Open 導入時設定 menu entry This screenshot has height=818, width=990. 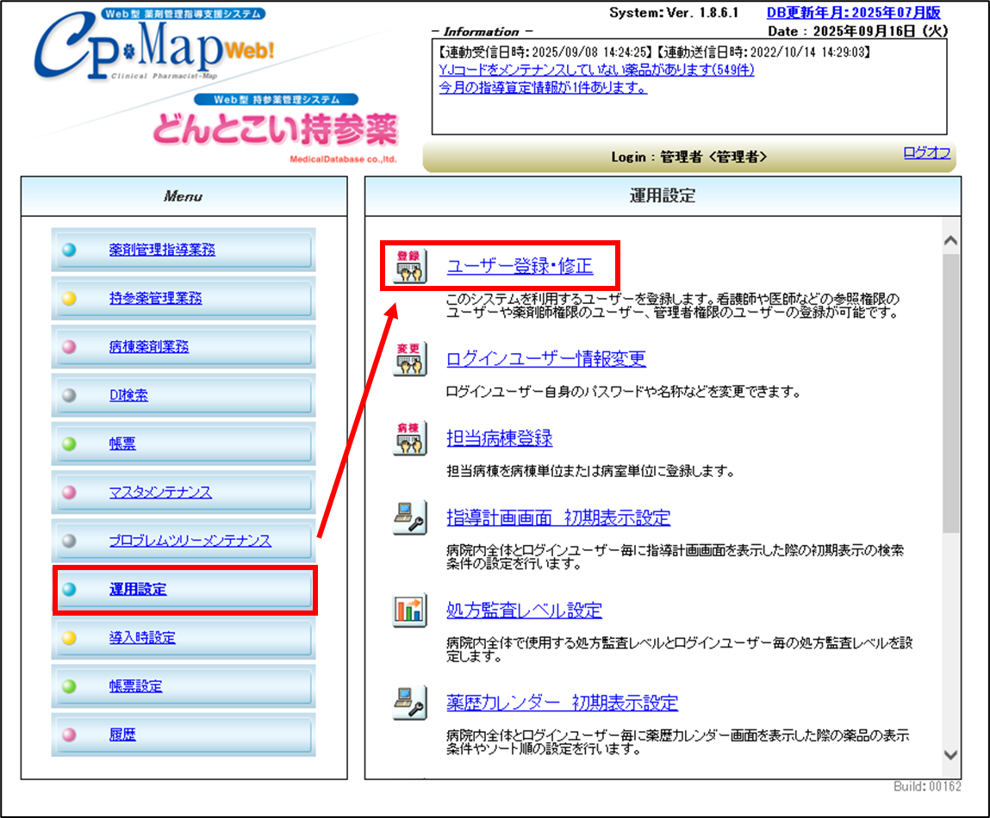pyautogui.click(x=142, y=638)
